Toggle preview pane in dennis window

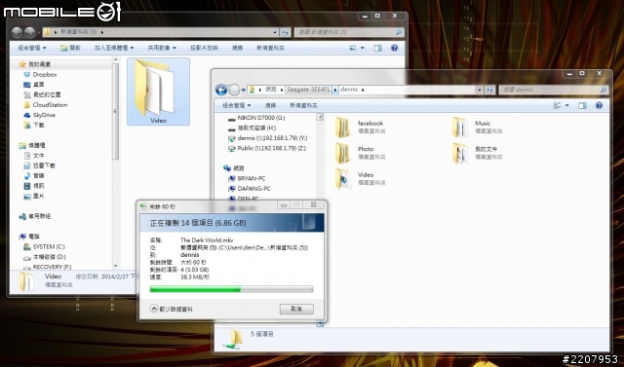582,105
